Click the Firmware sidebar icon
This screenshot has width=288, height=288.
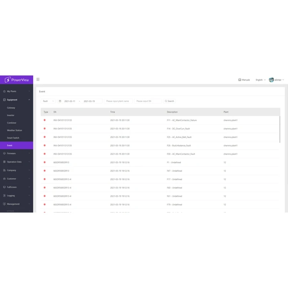point(4,153)
